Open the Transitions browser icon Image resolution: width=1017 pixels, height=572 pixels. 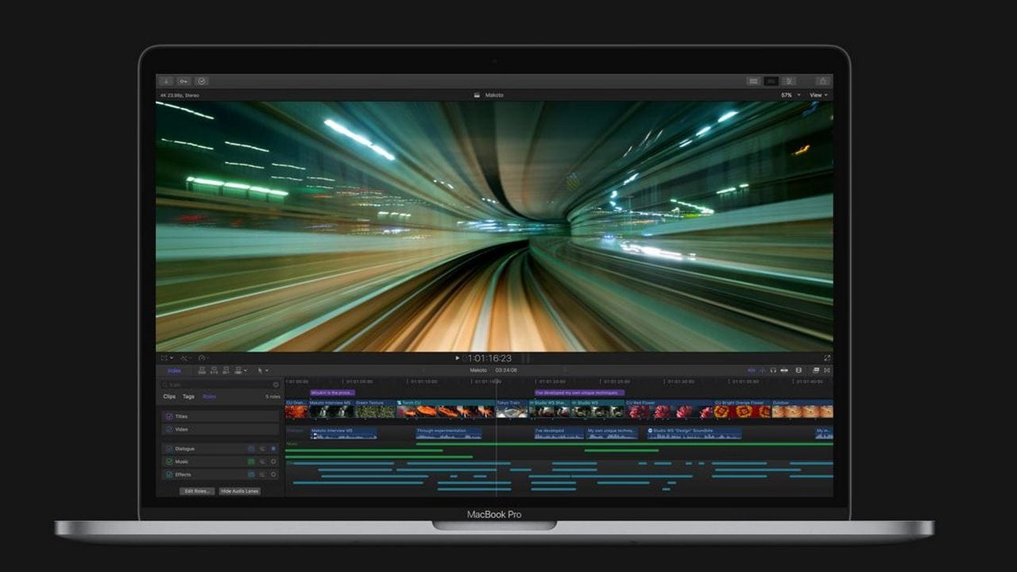coord(827,370)
